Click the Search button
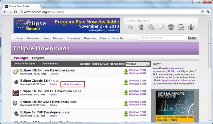Screen dimensions: 213x124 click(x=192, y=38)
